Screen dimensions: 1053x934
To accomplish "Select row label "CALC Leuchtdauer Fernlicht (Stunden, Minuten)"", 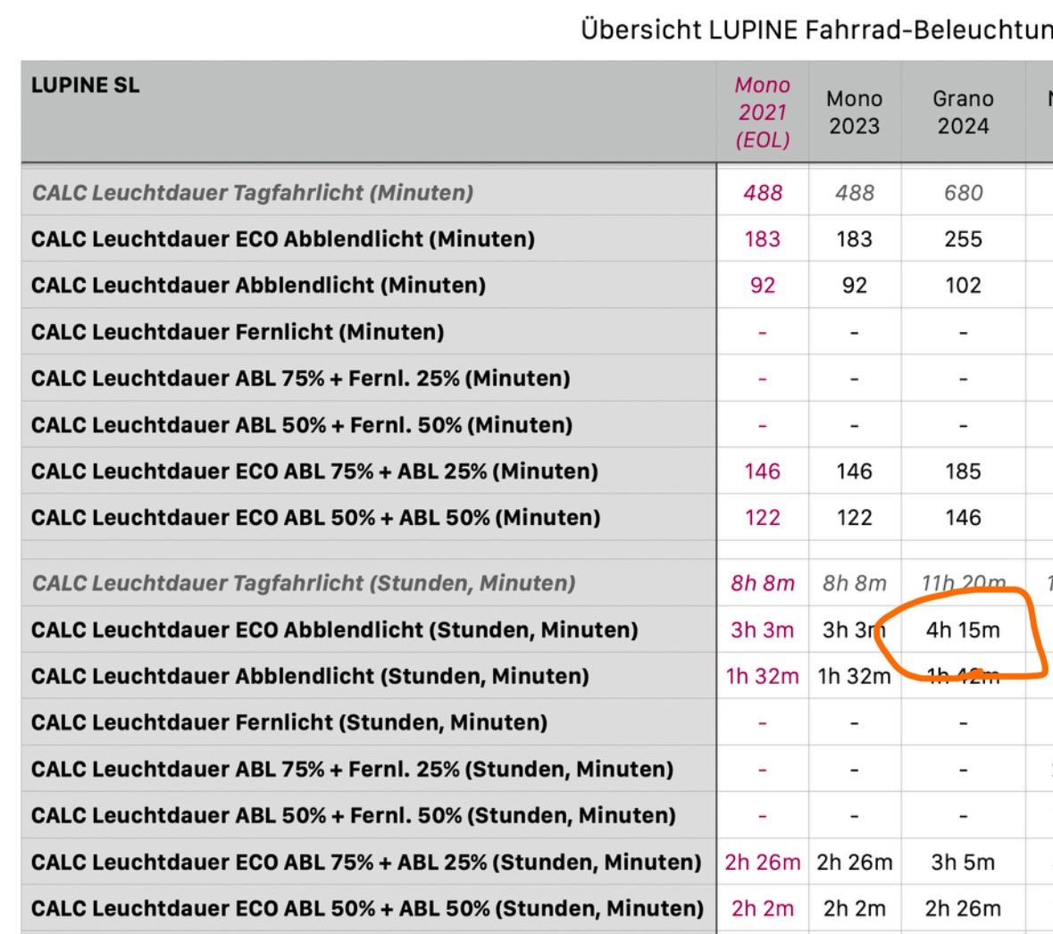I will click(289, 723).
